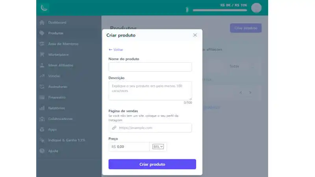Close the Criar produto dialog

click(x=195, y=35)
